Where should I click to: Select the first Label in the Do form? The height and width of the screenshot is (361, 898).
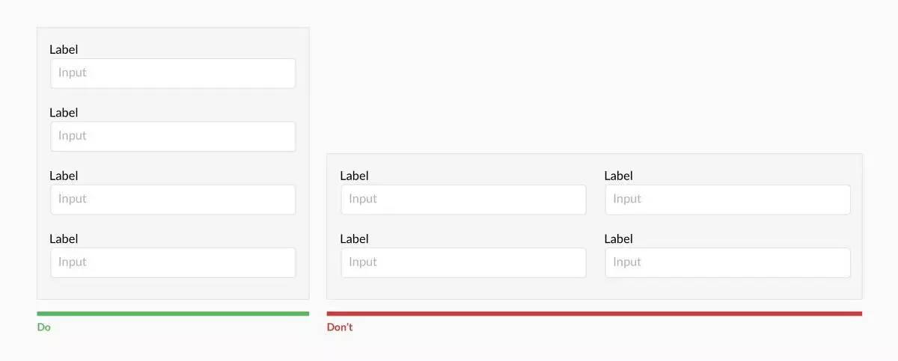point(64,49)
